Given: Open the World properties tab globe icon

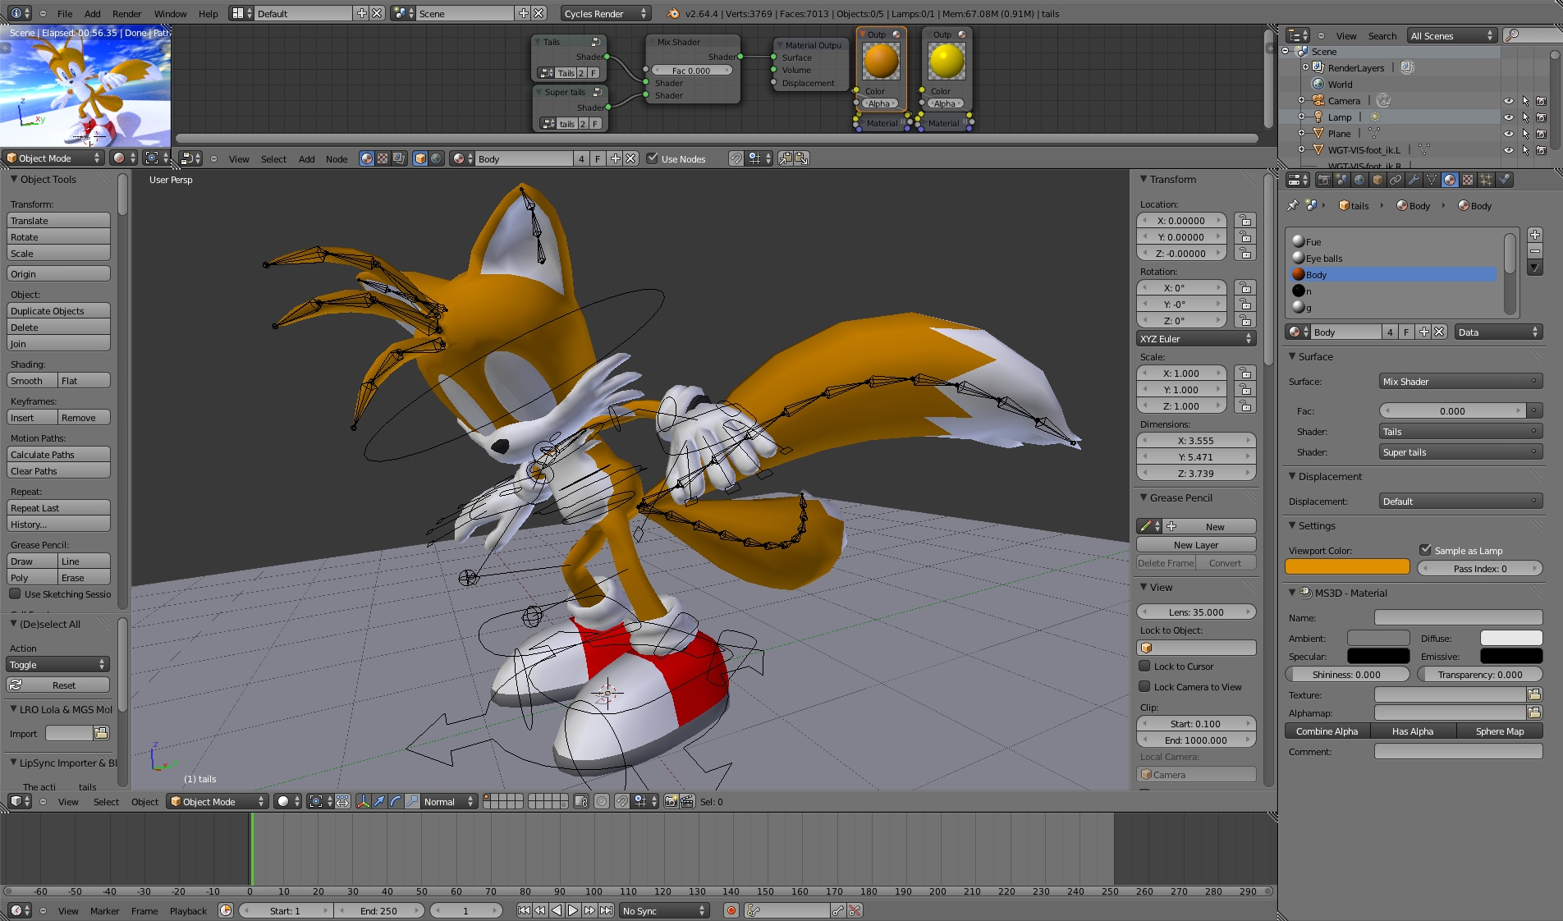Looking at the screenshot, I should (x=1359, y=180).
